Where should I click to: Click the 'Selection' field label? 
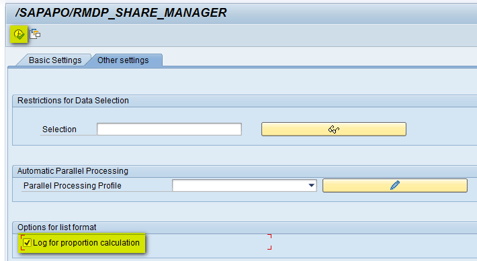pyautogui.click(x=59, y=129)
